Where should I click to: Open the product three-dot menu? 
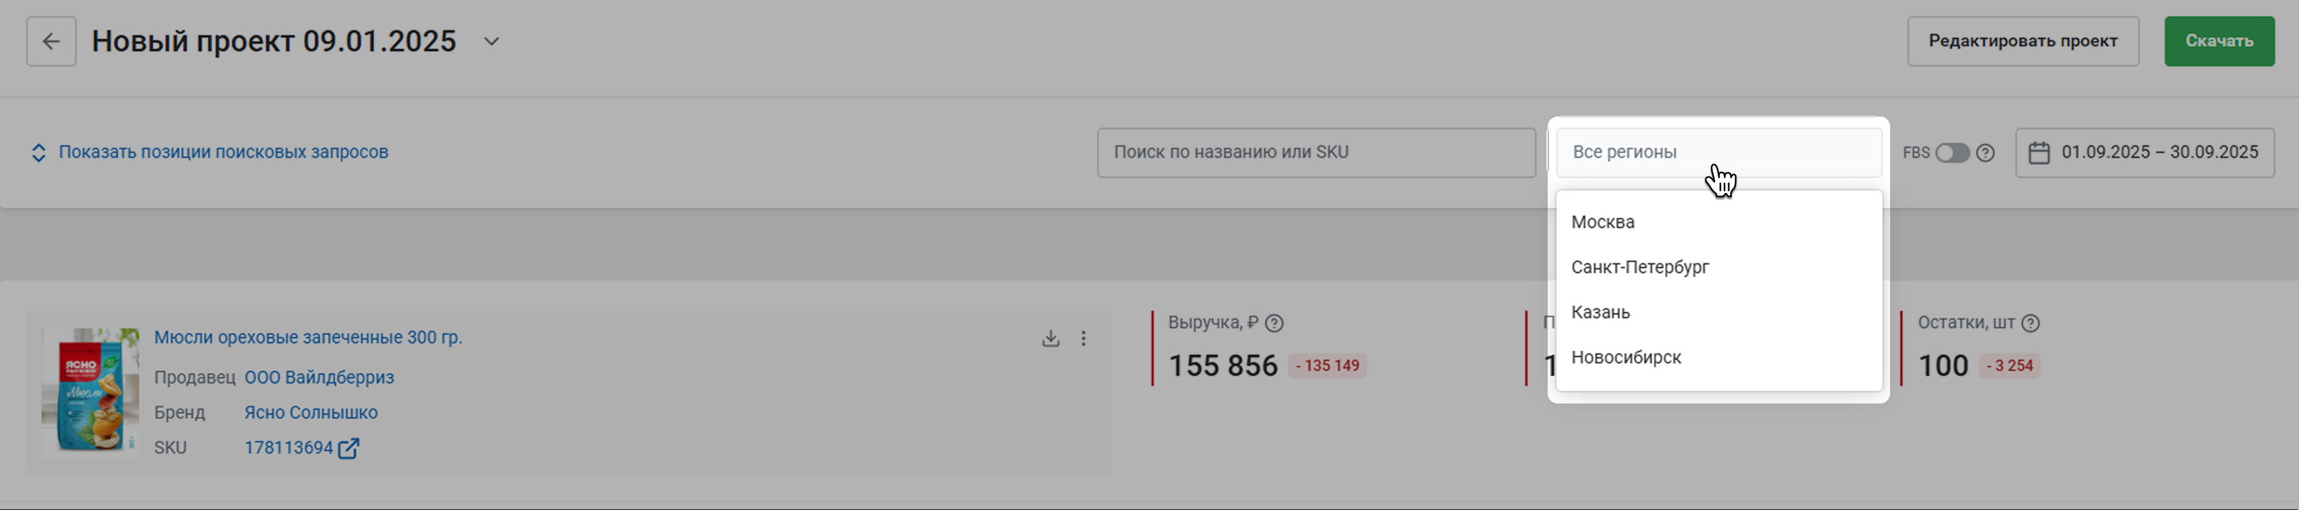[x=1084, y=339]
